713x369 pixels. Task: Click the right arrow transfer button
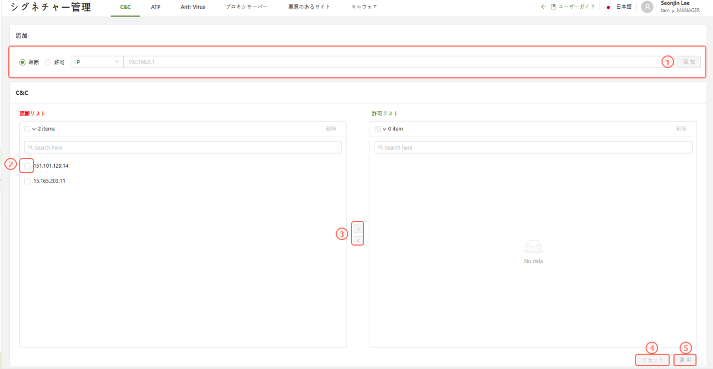358,229
